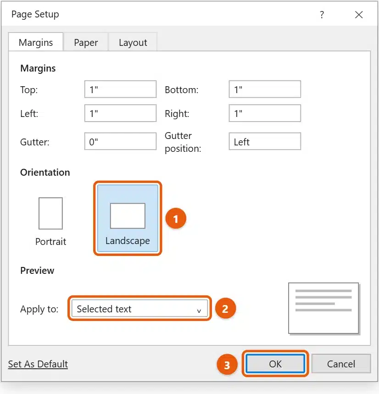The width and height of the screenshot is (379, 394).
Task: Expand the Apply to dropdown
Action: point(139,308)
